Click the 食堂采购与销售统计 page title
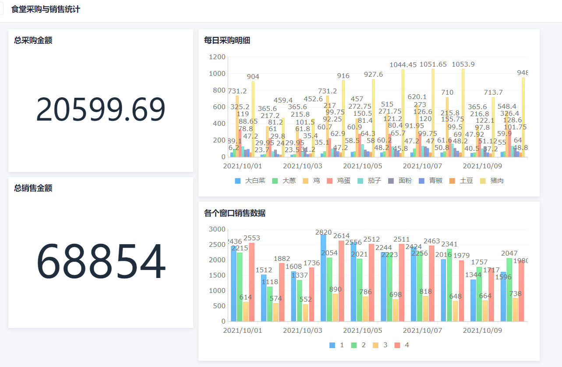The height and width of the screenshot is (367, 562). (x=46, y=10)
